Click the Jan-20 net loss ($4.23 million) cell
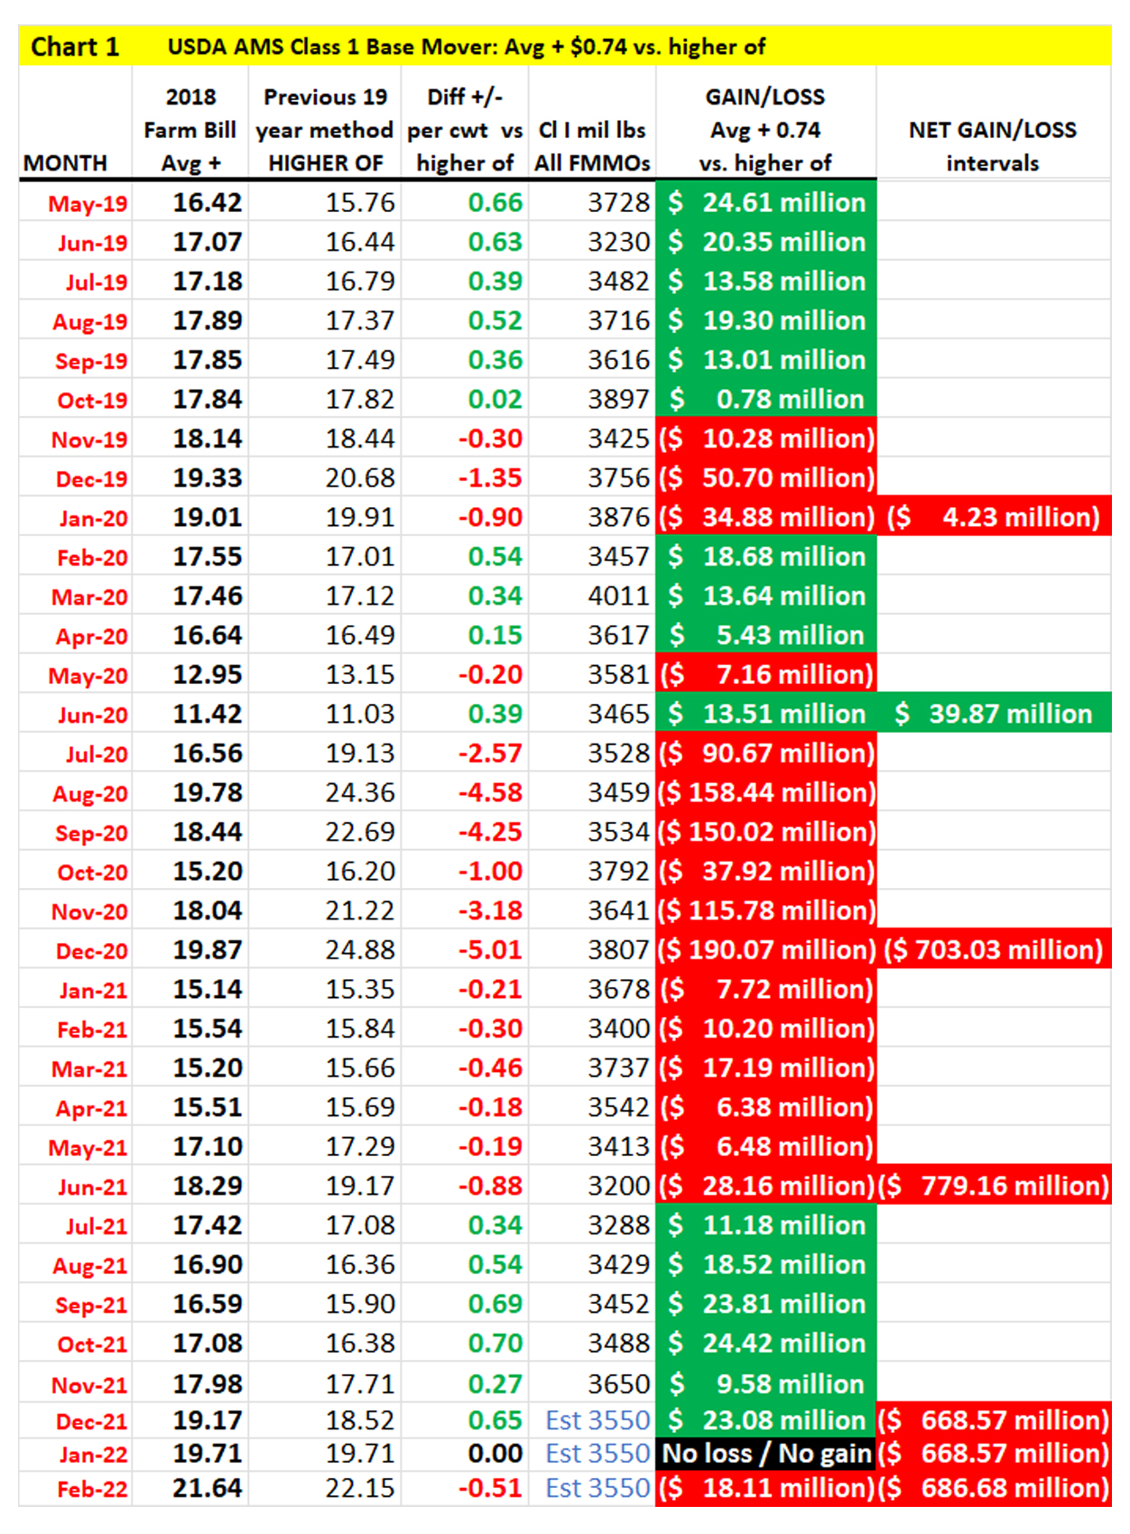This screenshot has height=1534, width=1130. click(x=993, y=518)
